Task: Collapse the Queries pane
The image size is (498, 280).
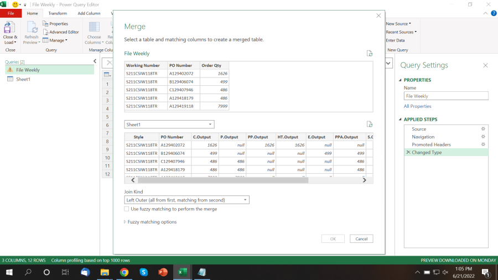Action: (95, 61)
